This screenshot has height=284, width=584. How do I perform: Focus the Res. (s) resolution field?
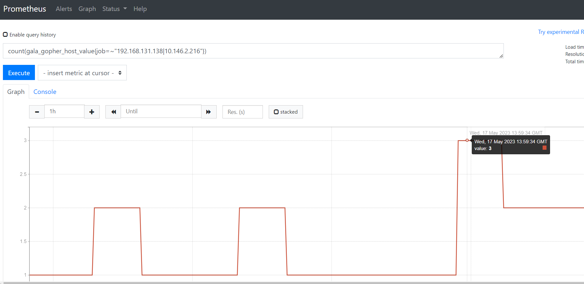coord(243,112)
